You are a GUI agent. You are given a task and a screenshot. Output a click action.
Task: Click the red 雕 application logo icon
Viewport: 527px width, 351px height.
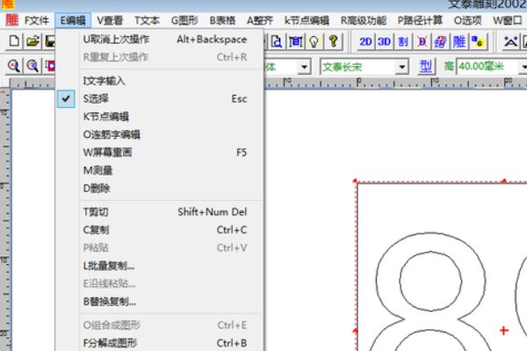[x=11, y=20]
